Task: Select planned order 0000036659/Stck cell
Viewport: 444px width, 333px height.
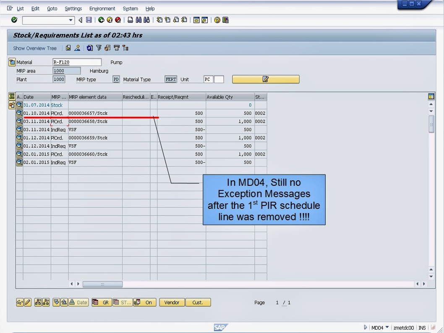Action: (x=95, y=138)
